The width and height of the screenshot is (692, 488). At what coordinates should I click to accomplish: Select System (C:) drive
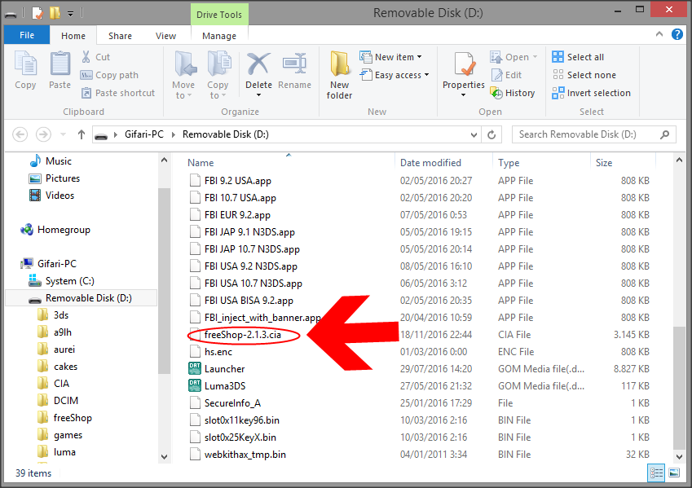coord(61,281)
